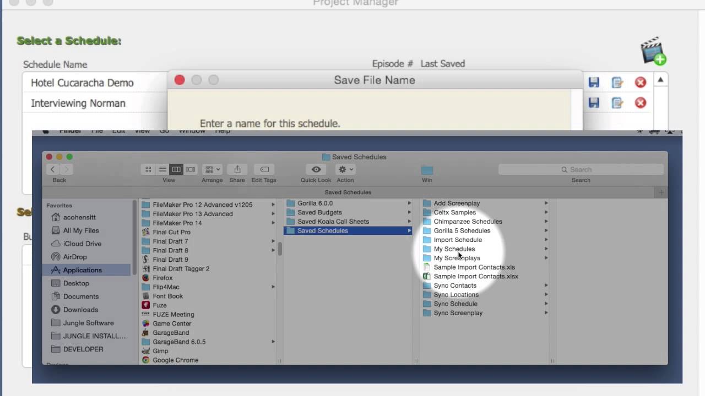Select the Gorilla 6.0.0 folder
Image resolution: width=705 pixels, height=396 pixels.
[315, 203]
